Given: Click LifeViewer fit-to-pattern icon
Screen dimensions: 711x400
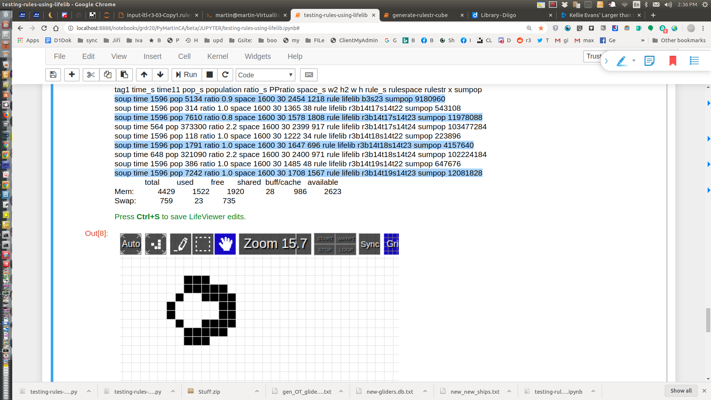Looking at the screenshot, I should [156, 244].
